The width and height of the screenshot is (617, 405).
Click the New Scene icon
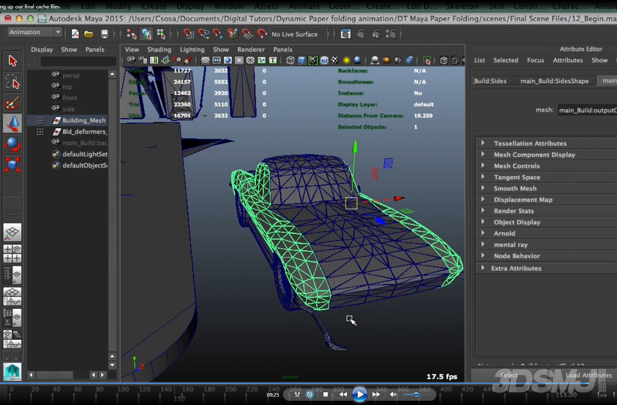(75, 34)
